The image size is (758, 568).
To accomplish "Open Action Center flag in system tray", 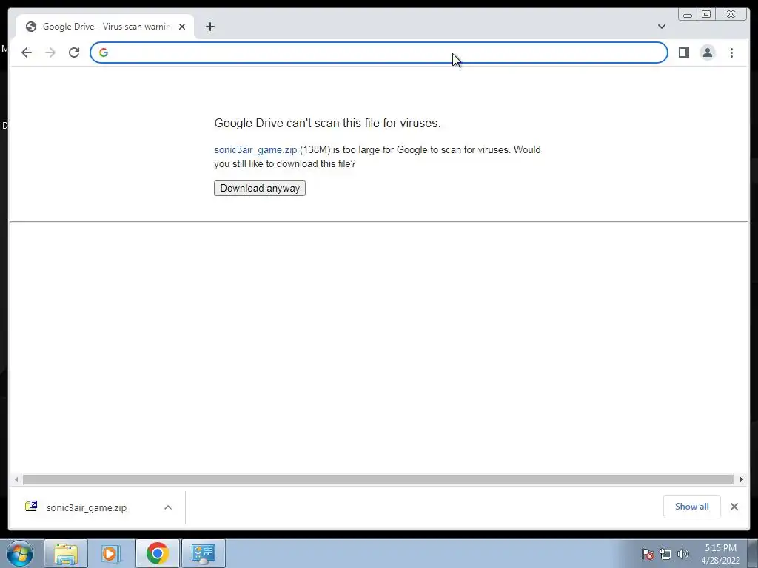I will point(648,554).
